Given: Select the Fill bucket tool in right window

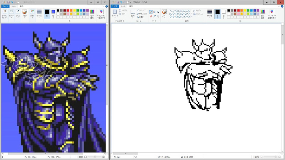Looking at the screenshot, I should coord(154,12).
